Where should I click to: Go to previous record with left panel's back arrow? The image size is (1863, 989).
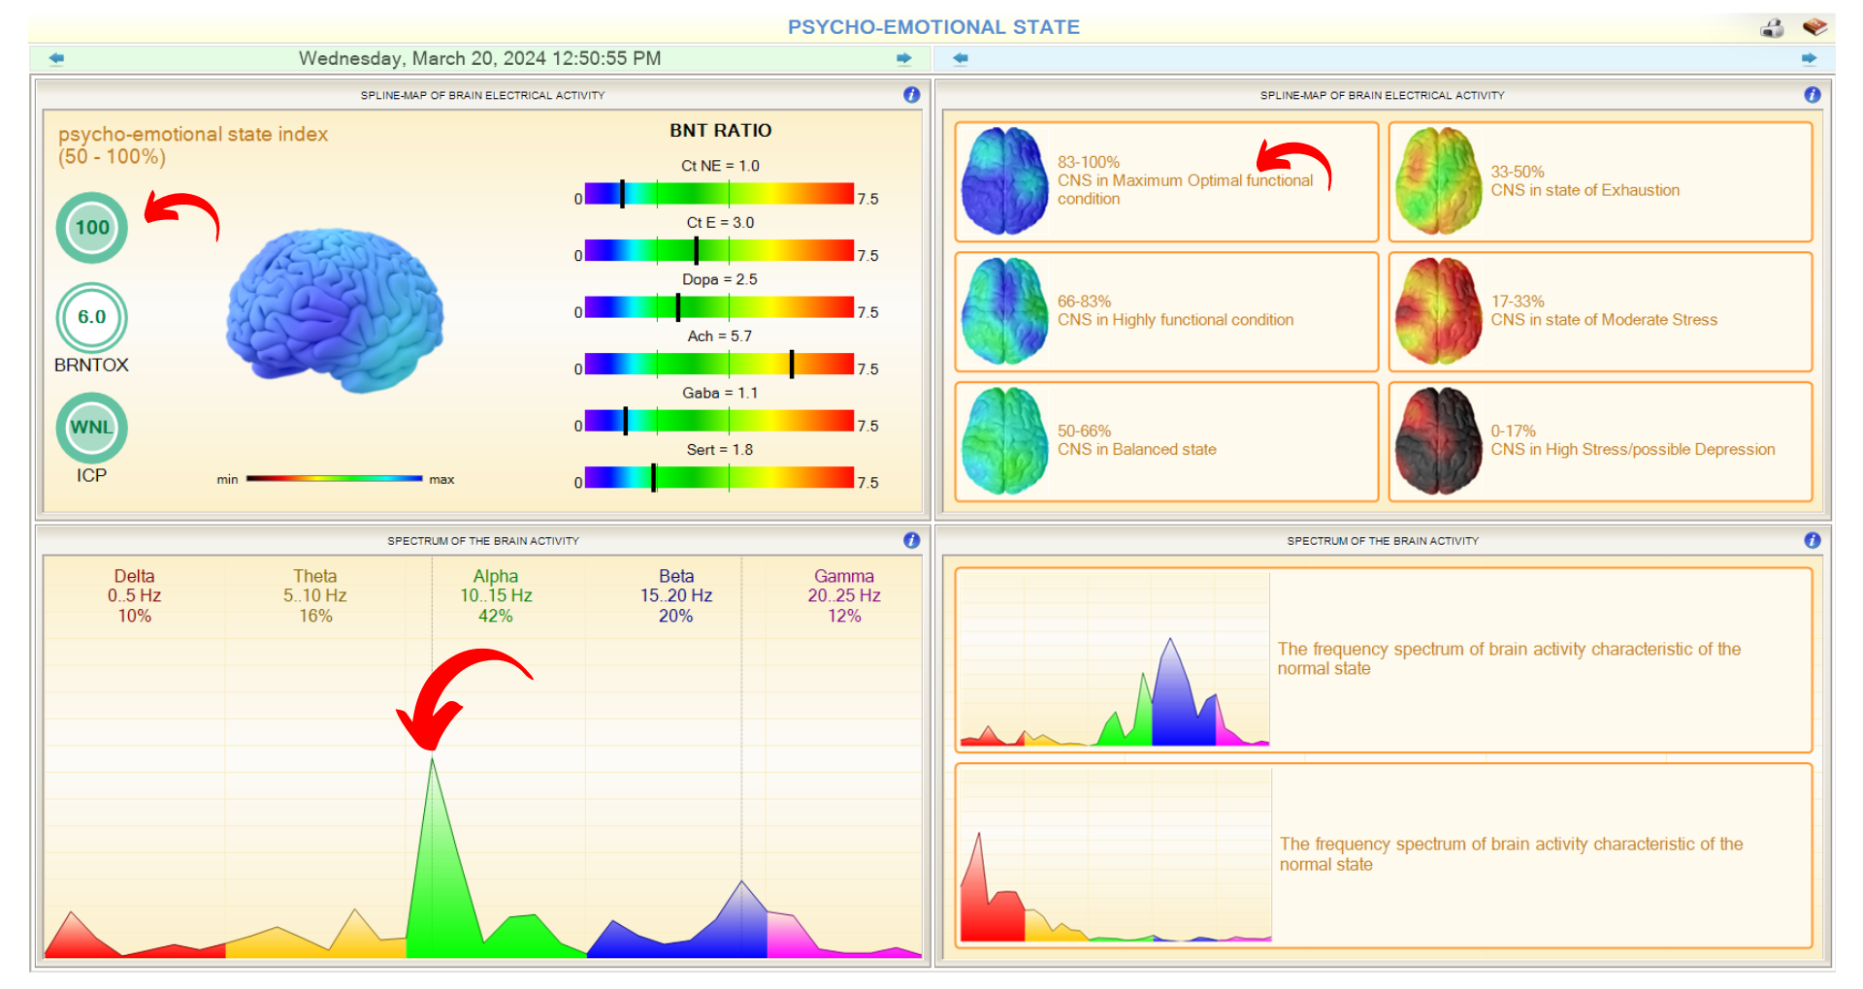56,59
